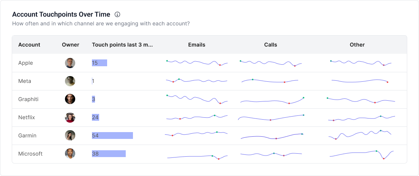Viewport: 419px width, 176px height.
Task: Click Apple's Calls sparkline chart
Action: [271, 63]
